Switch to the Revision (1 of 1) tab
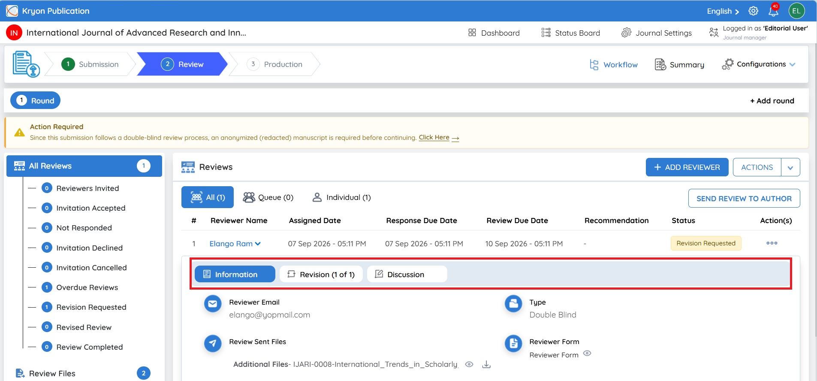Screen dimensions: 817x381 coord(321,274)
